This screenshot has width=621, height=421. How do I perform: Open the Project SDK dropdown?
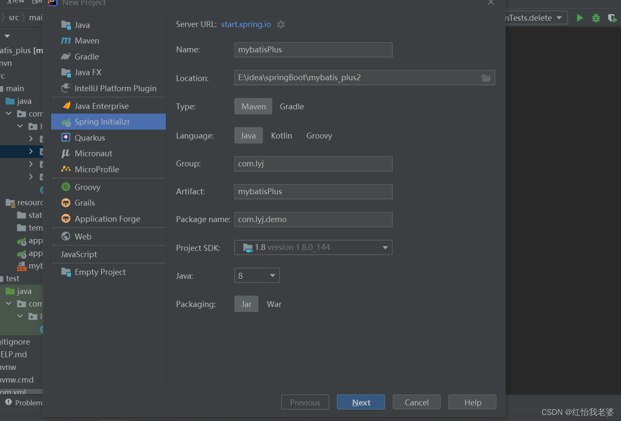click(313, 247)
